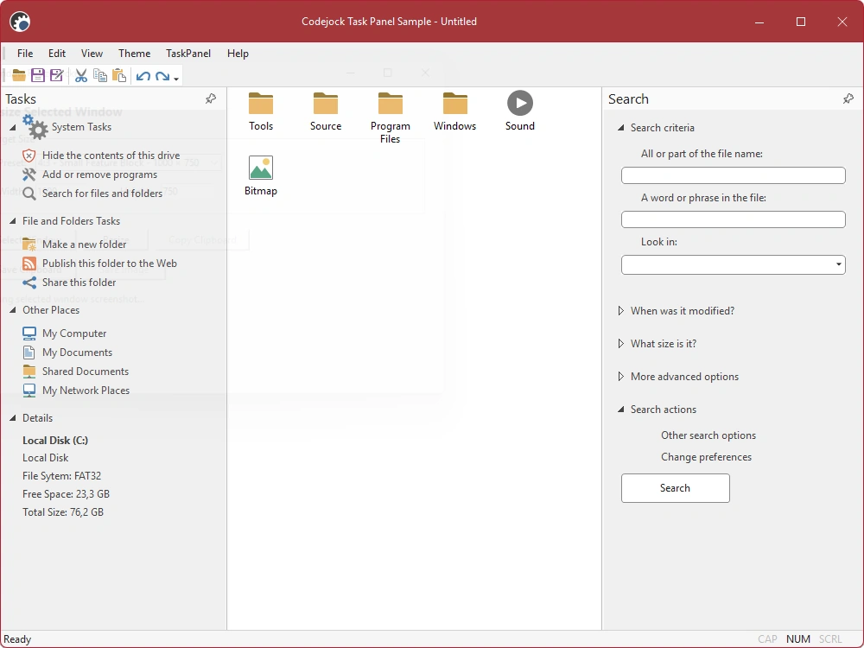864x648 pixels.
Task: Open the Edit menu
Action: (x=57, y=54)
